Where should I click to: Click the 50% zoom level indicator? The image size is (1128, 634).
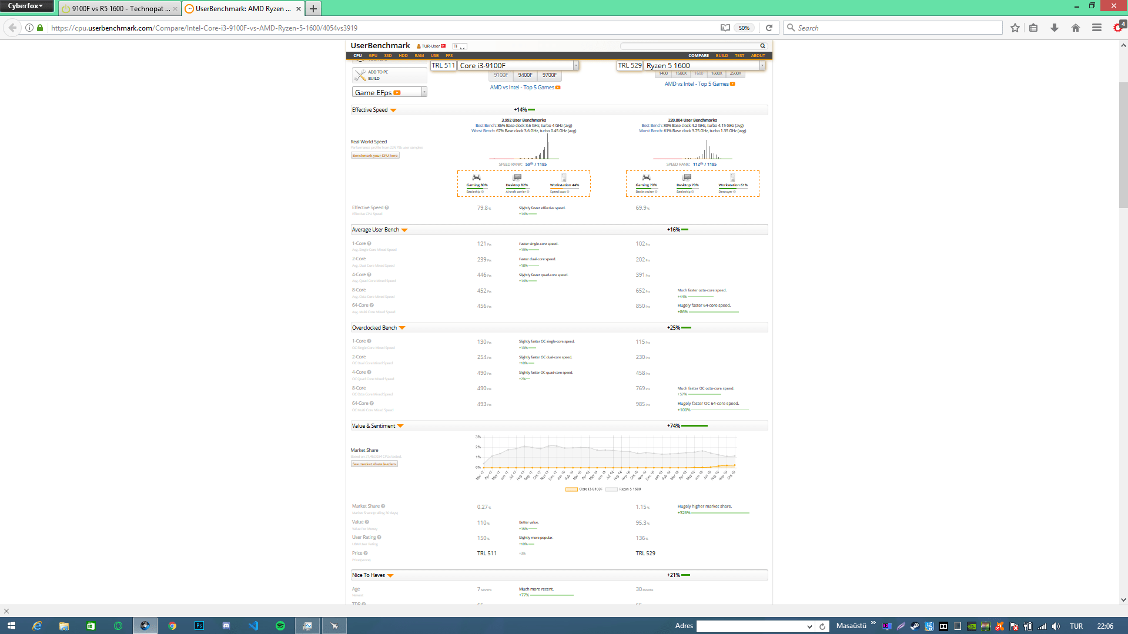click(x=744, y=28)
